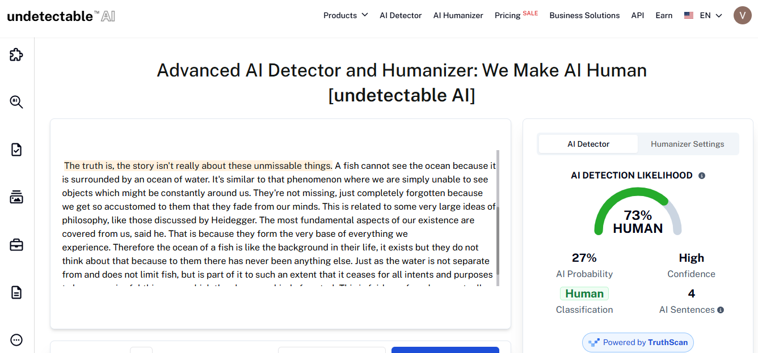Open the document checkmark icon in sidebar

16,150
